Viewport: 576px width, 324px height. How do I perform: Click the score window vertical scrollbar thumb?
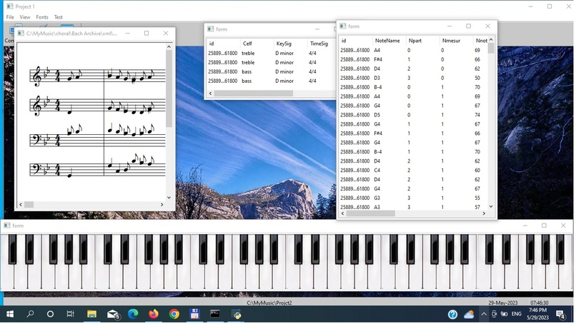point(169,88)
